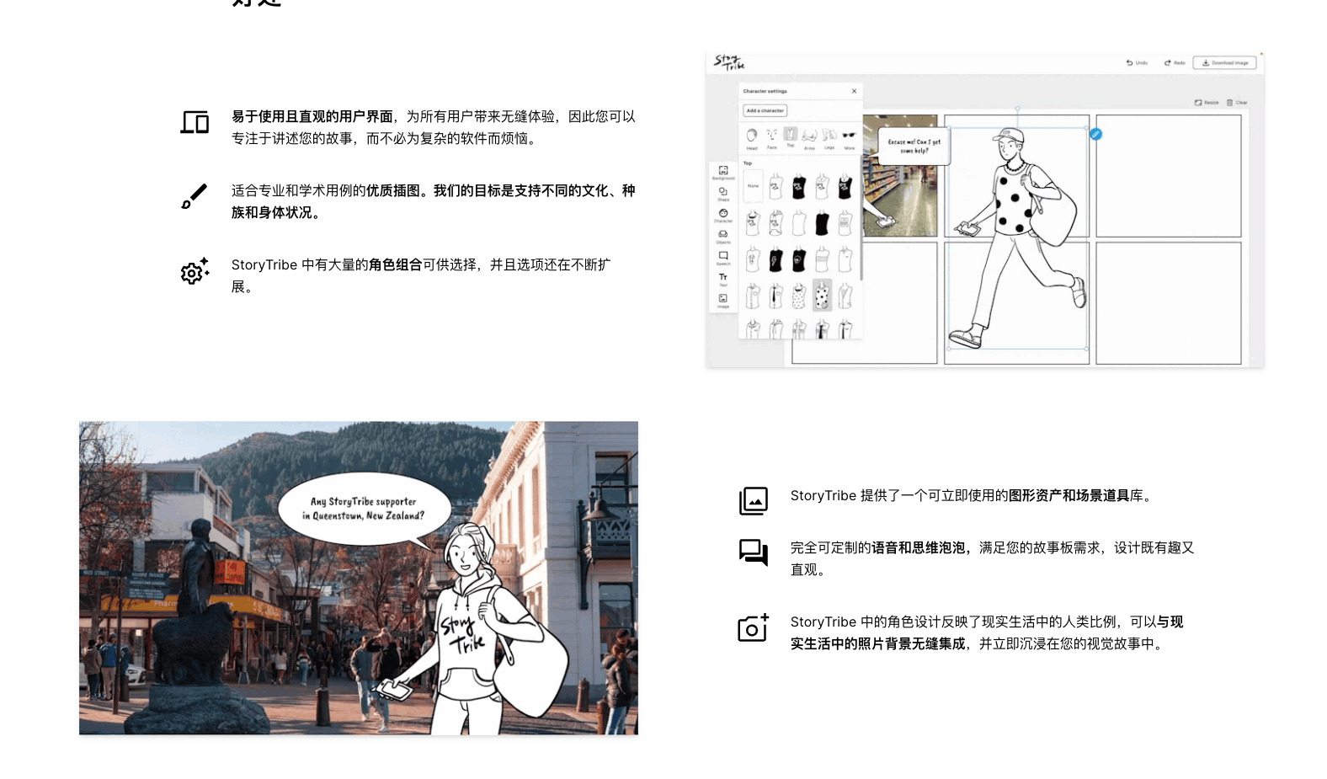Image resolution: width=1327 pixels, height=779 pixels.
Task: Click the 与现实生活中的照片背景无缝集成 paragraph
Action: 987,632
